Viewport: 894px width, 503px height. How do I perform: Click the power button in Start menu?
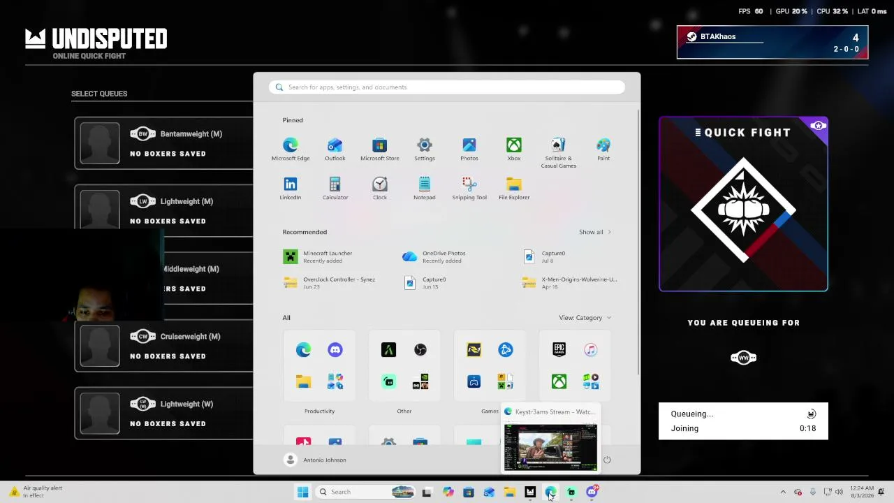(x=607, y=460)
